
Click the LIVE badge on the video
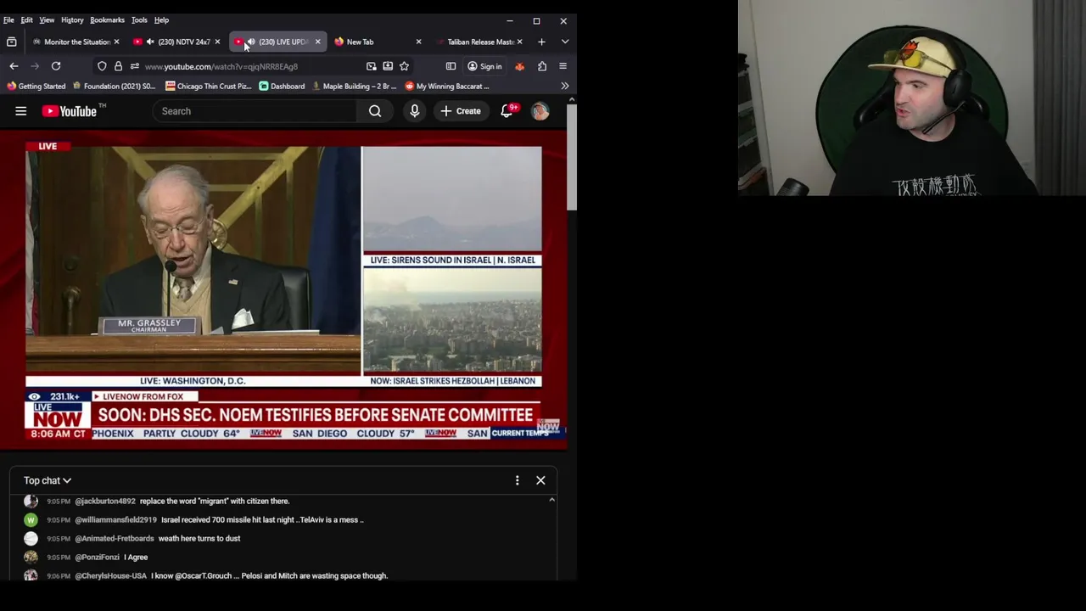coord(48,146)
